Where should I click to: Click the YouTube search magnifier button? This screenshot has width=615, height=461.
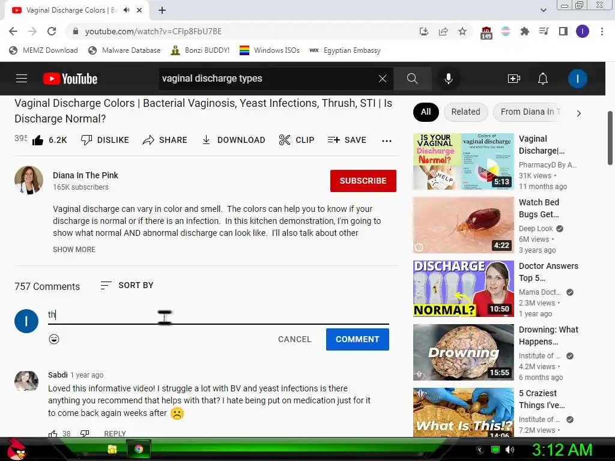click(412, 79)
